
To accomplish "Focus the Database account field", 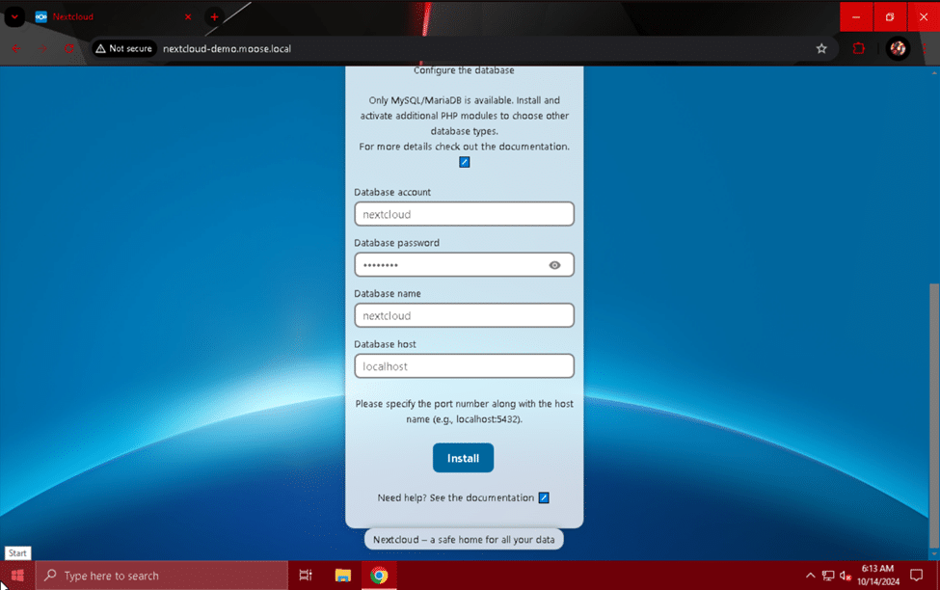I will click(x=464, y=214).
